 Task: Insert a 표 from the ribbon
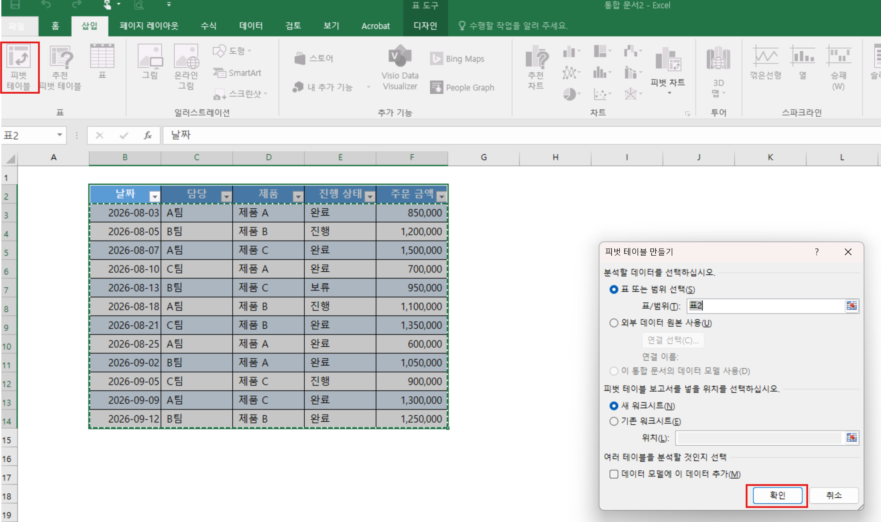(102, 62)
